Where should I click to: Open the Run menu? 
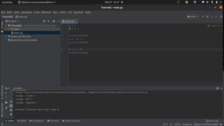click(x=55, y=12)
